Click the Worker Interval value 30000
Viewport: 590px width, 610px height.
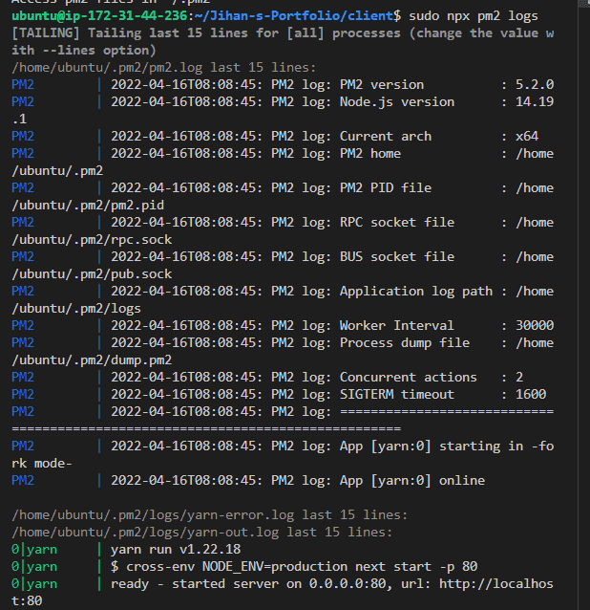point(534,325)
